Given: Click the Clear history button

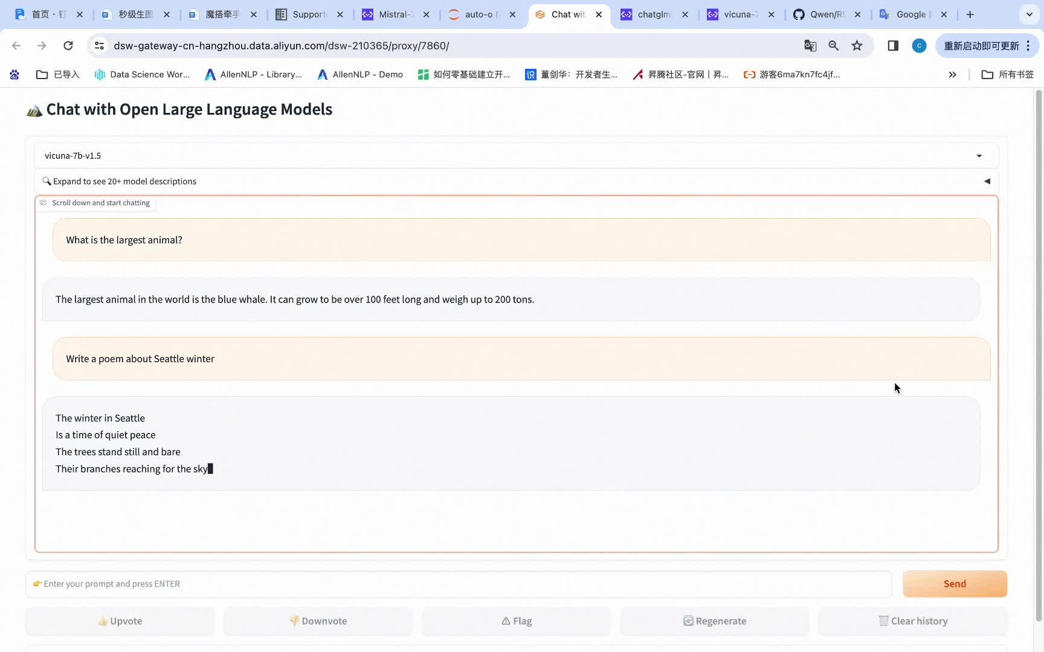Looking at the screenshot, I should pyautogui.click(x=912, y=621).
